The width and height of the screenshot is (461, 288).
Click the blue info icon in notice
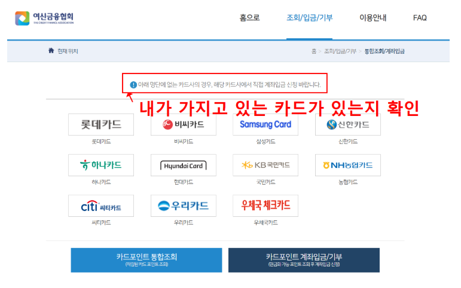point(133,85)
